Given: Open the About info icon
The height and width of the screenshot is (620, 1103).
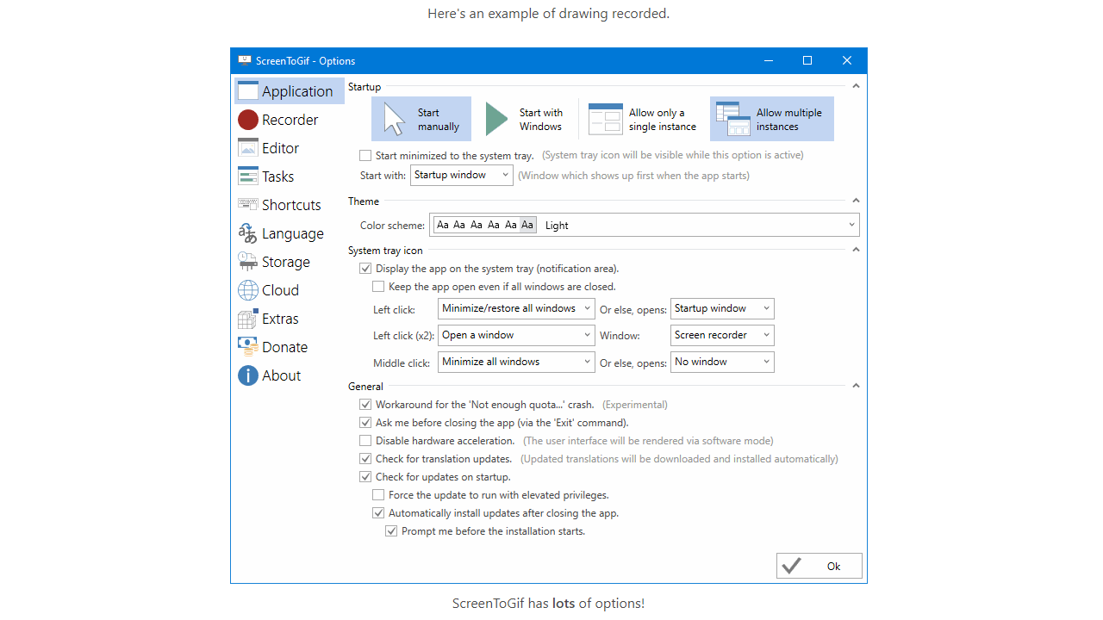Looking at the screenshot, I should tap(248, 375).
